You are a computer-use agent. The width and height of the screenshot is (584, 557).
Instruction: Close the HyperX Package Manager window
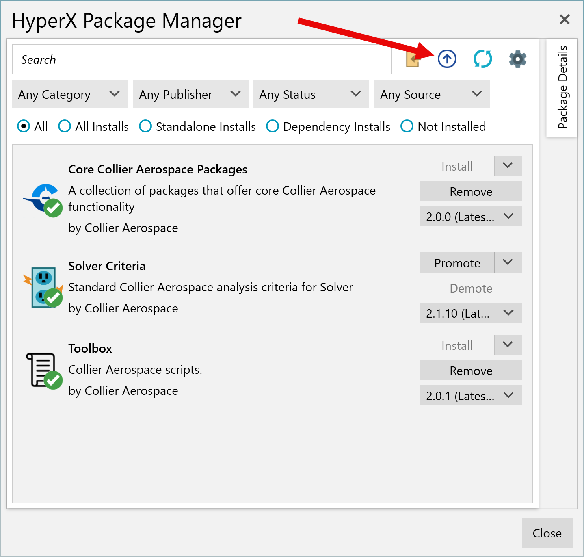point(565,19)
